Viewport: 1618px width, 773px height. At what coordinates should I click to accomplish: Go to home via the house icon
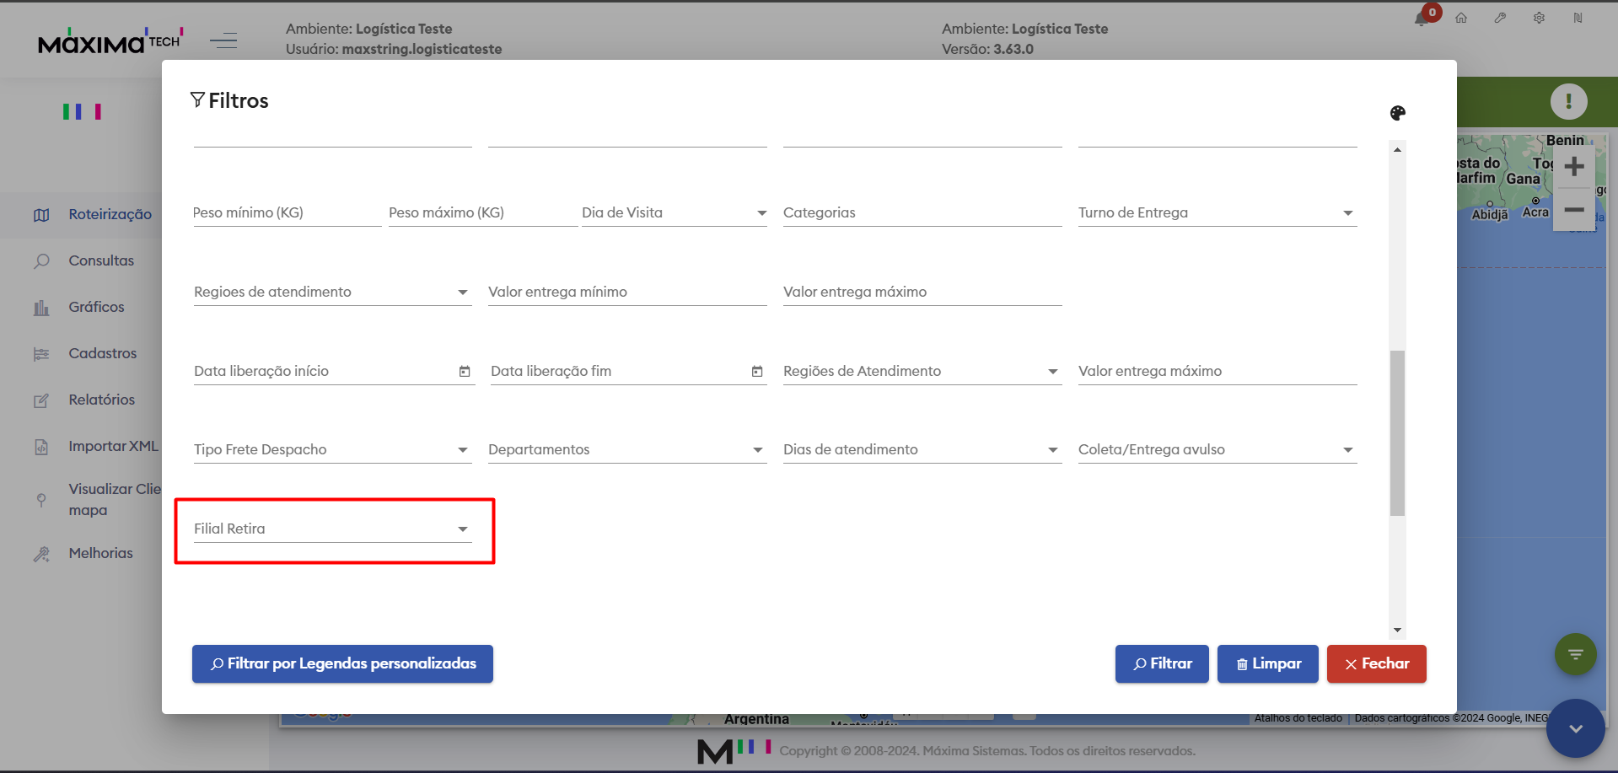[1461, 18]
